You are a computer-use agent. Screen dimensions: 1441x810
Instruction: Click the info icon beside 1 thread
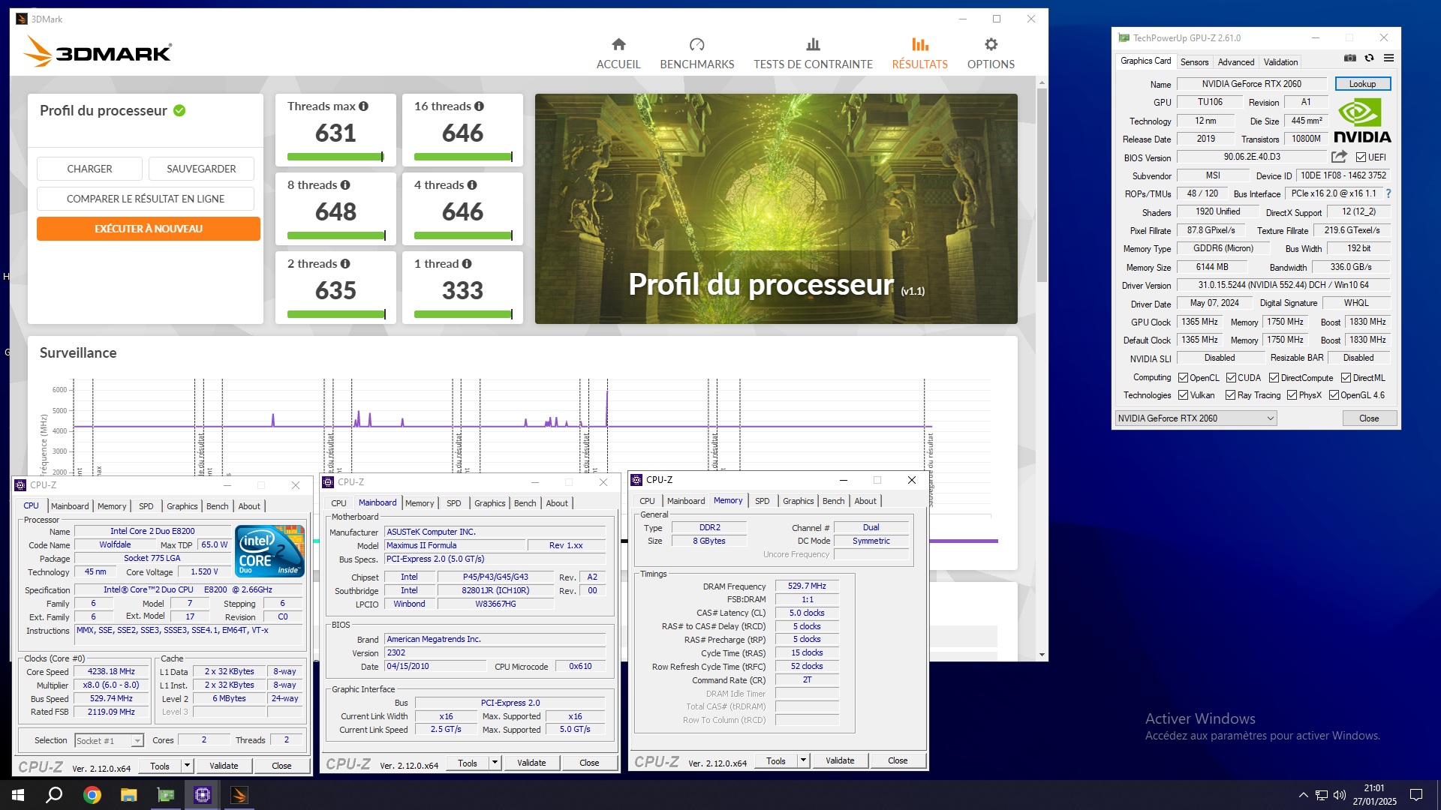tap(467, 264)
